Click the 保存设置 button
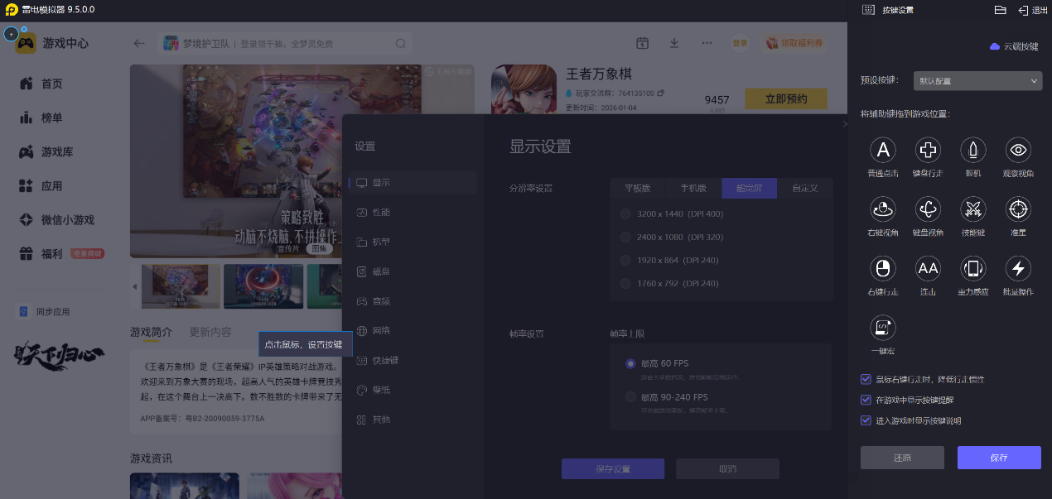Image resolution: width=1052 pixels, height=499 pixels. pyautogui.click(x=613, y=468)
